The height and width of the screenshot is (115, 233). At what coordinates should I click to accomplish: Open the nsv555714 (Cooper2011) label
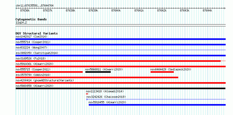(33, 42)
